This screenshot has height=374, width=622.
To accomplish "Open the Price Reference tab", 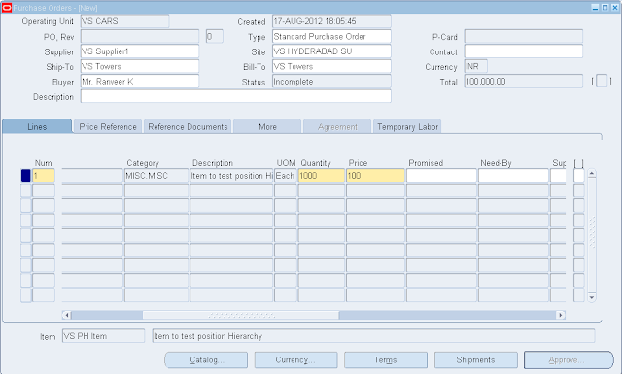I will pyautogui.click(x=108, y=126).
